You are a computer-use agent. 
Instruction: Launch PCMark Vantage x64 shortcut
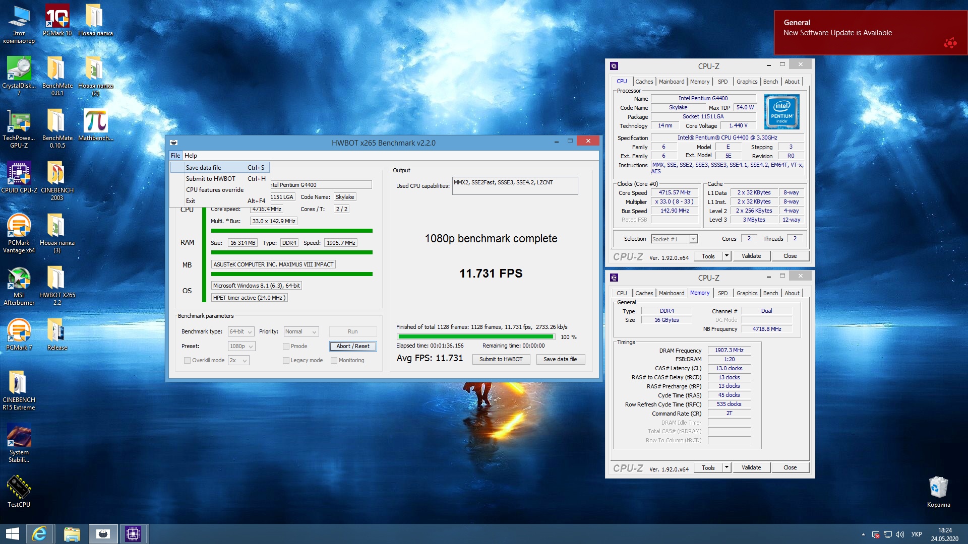coord(19,233)
